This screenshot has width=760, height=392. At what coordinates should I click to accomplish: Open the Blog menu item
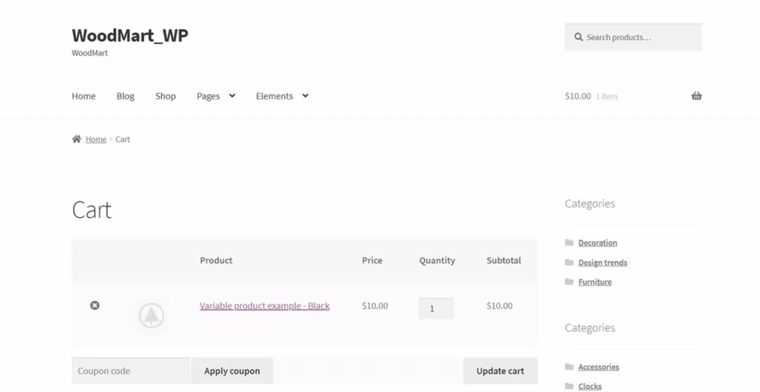pyautogui.click(x=125, y=96)
